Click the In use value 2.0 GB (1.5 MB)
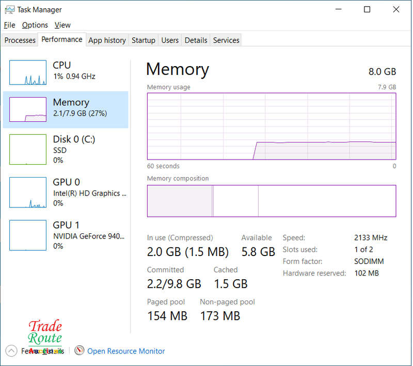This screenshot has height=366, width=413. 188,252
